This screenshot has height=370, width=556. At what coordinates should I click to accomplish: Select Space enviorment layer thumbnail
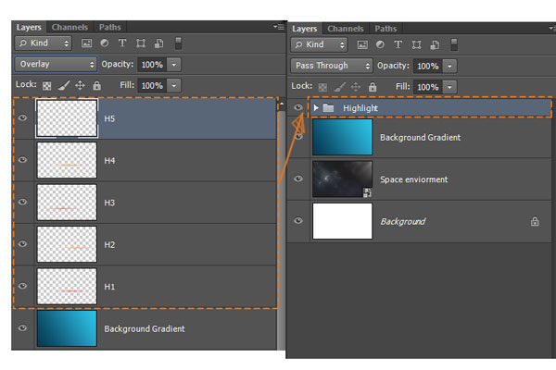[x=342, y=179]
